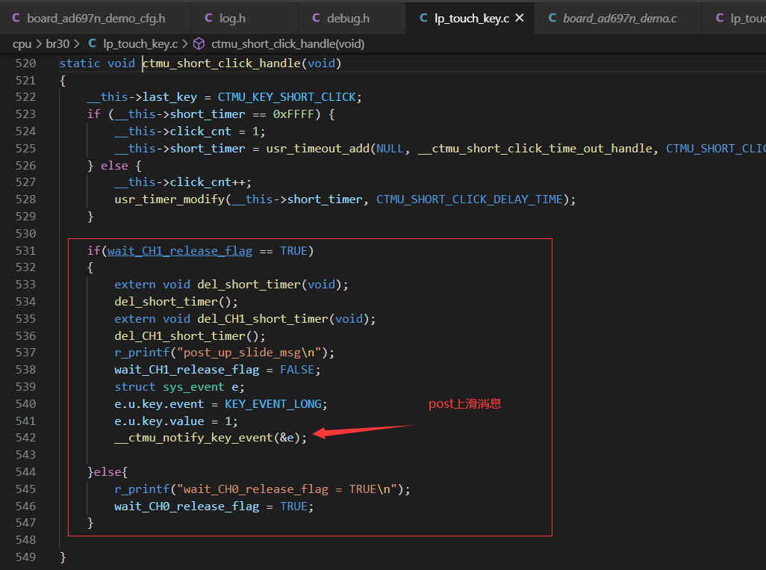This screenshot has height=570, width=766.
Task: Click e.u.key.value on line 541
Action: click(x=159, y=421)
